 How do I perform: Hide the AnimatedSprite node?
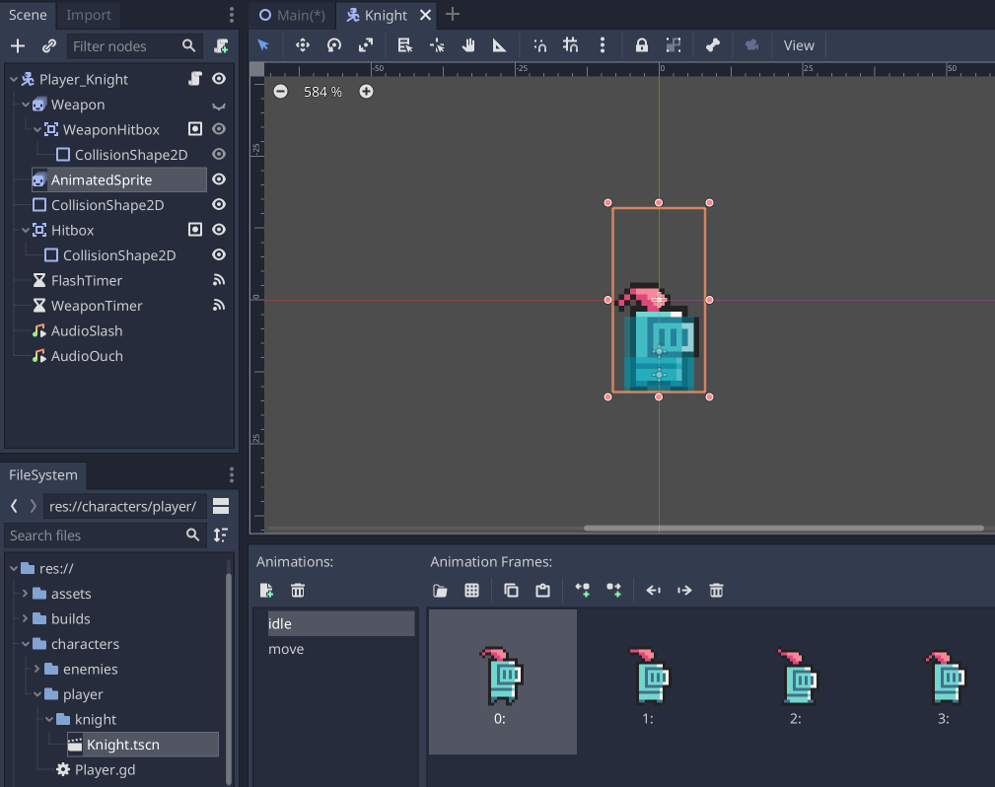pos(219,179)
